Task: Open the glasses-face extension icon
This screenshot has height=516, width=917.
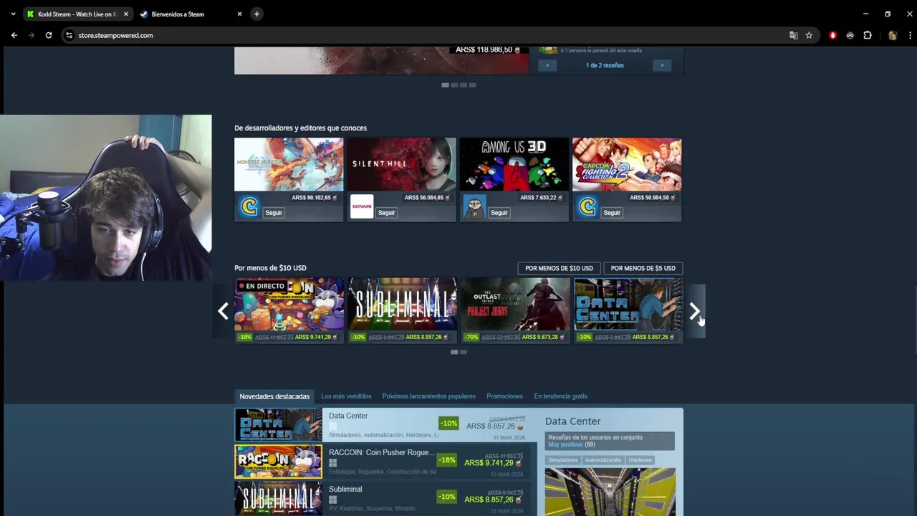Action: coord(850,35)
